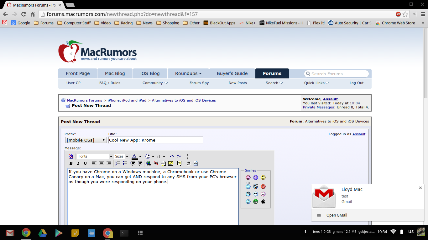Image resolution: width=428 pixels, height=240 pixels.
Task: Open Google Drive from the shelf
Action: point(42,233)
